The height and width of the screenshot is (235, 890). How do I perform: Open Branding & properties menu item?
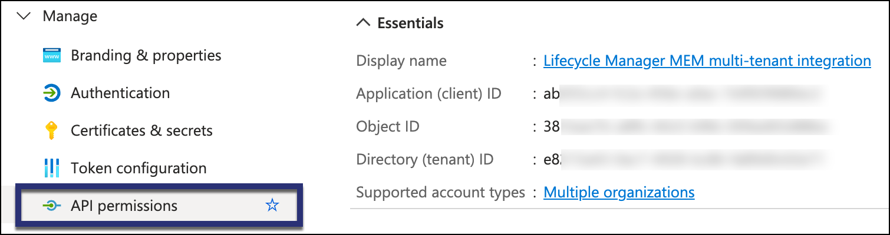click(146, 56)
